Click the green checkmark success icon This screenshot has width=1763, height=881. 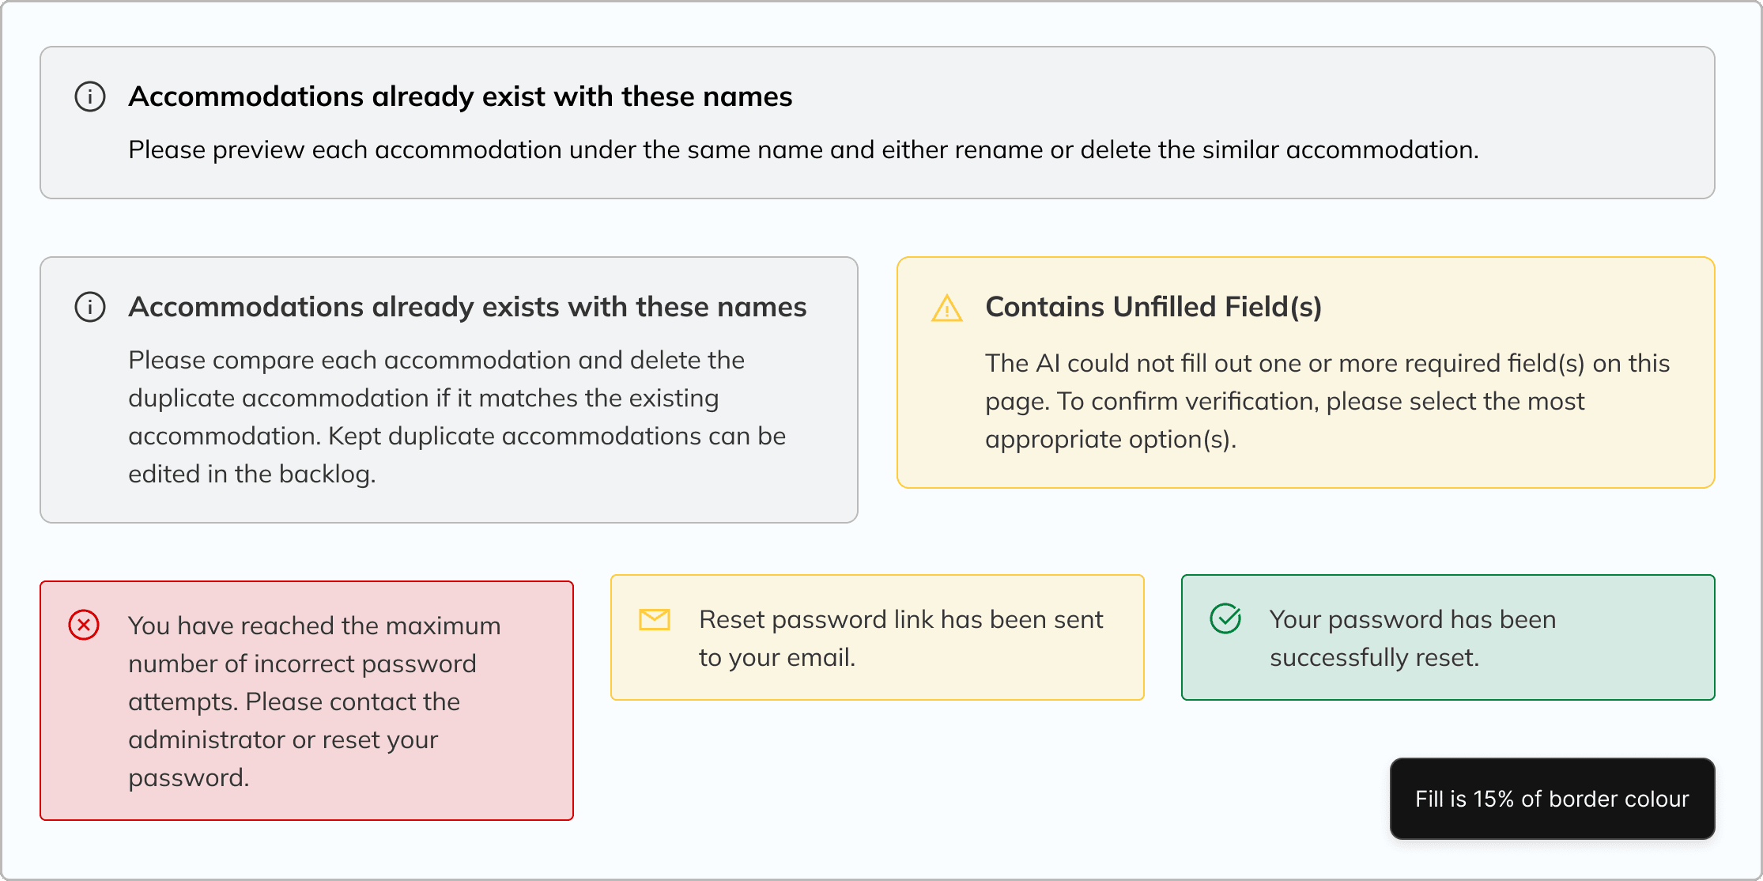click(x=1225, y=618)
